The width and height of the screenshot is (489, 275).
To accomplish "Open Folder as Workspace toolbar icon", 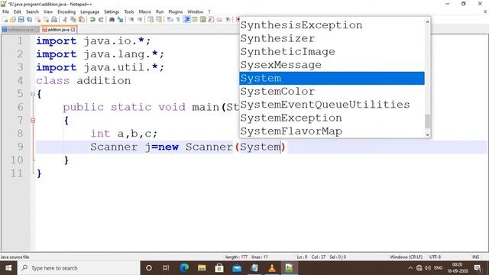I will click(x=219, y=19).
